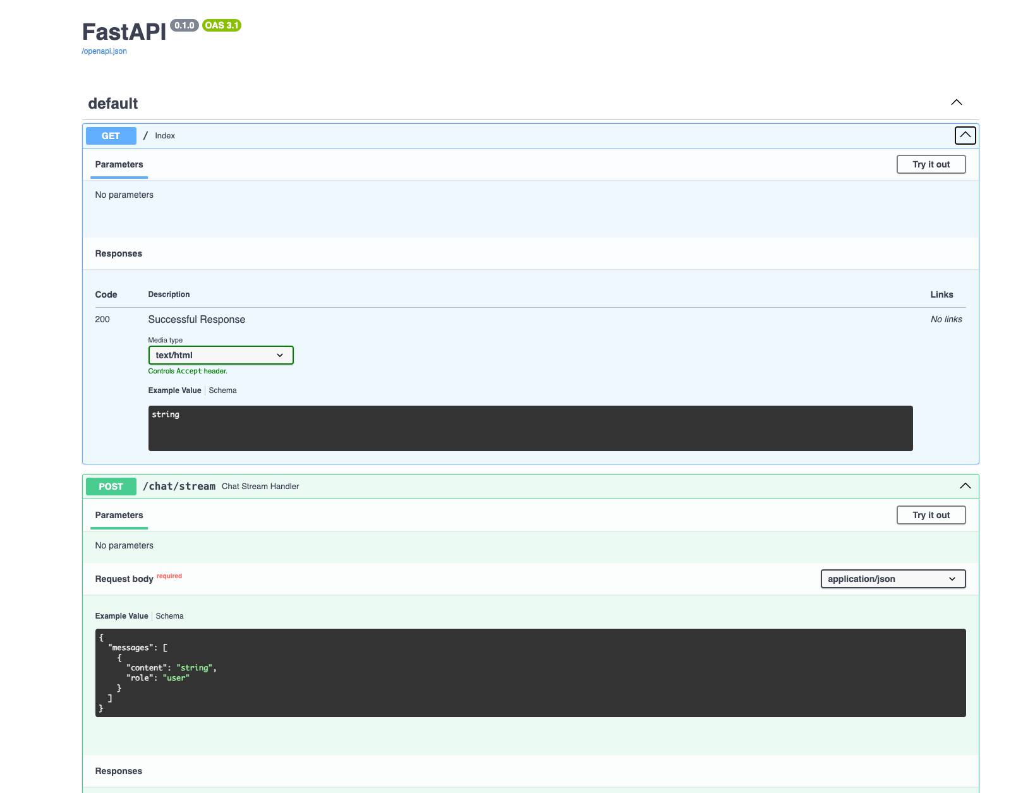Switch to Schema tab in GET response
Image resolution: width=1035 pixels, height=793 pixels.
pyautogui.click(x=222, y=390)
